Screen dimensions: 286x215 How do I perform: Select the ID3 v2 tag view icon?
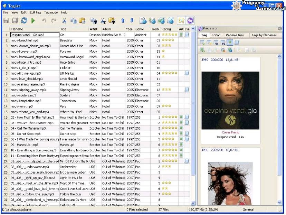(223, 43)
